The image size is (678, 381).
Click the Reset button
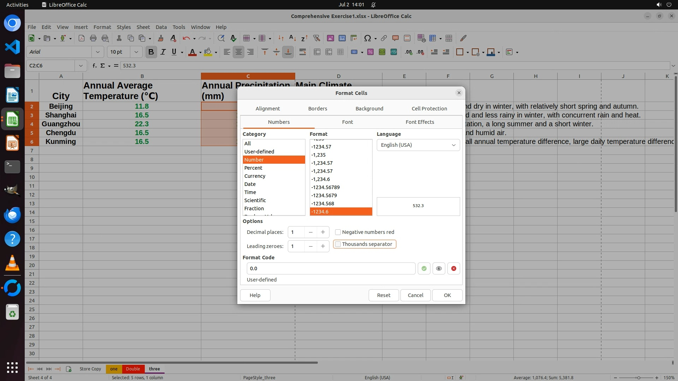[383, 295]
